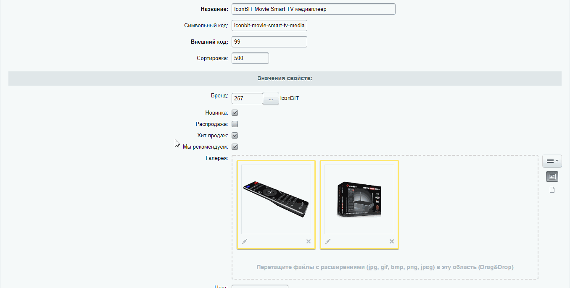Select the remote control thumbnail
Viewport: 570px width, 288px height.
[276, 199]
